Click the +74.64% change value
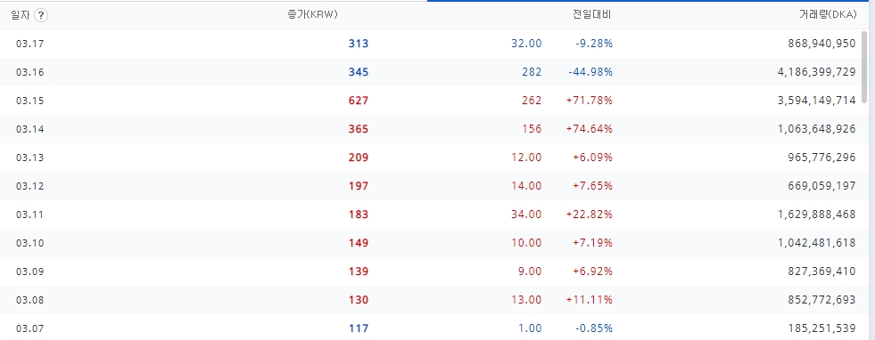 click(x=590, y=129)
